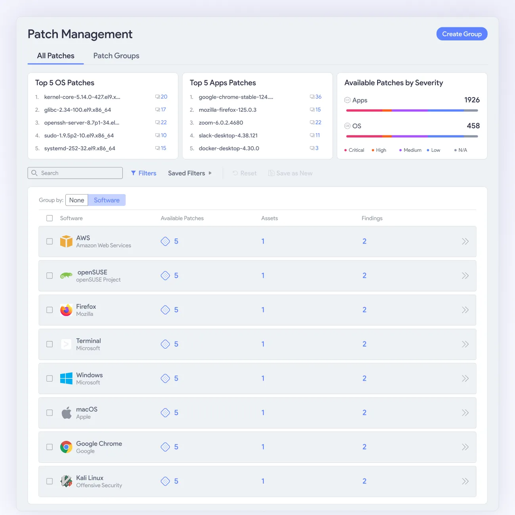Click the device icon next to zoom-6.0.2.4680 count
The width and height of the screenshot is (515, 515).
[x=312, y=122]
